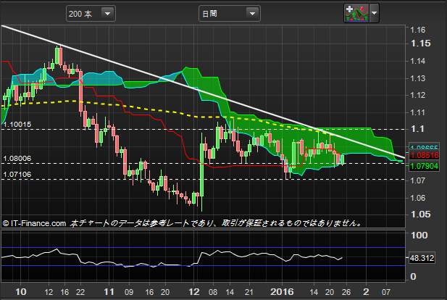447x300 pixels.
Task: Click the 1.08516 red price label
Action: pos(425,155)
